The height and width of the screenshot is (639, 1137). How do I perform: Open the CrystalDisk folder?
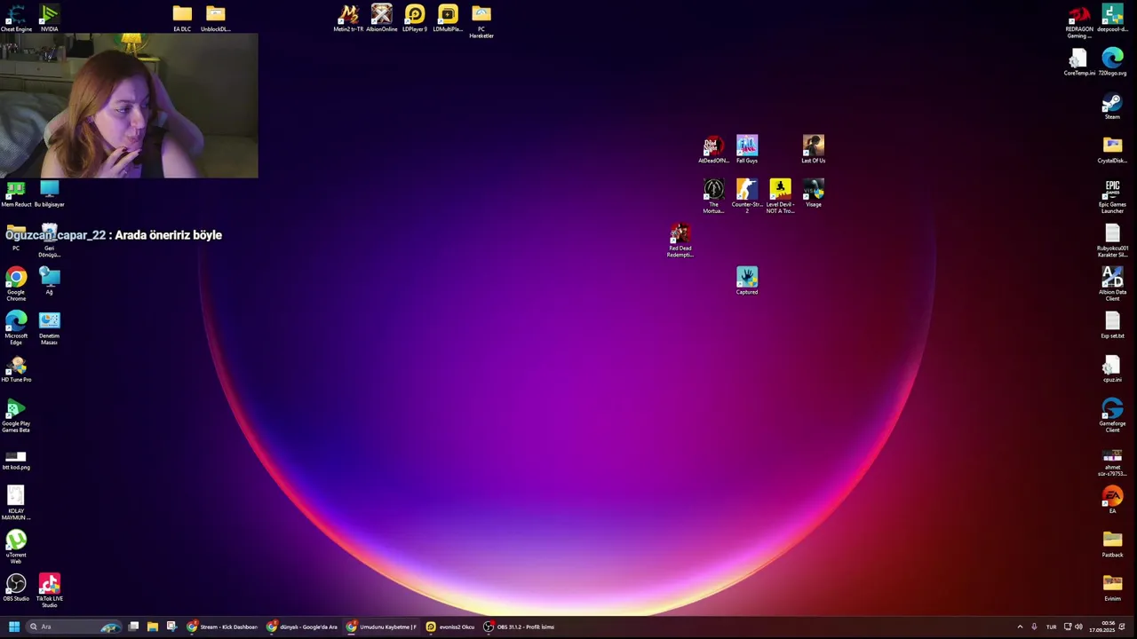point(1112,149)
